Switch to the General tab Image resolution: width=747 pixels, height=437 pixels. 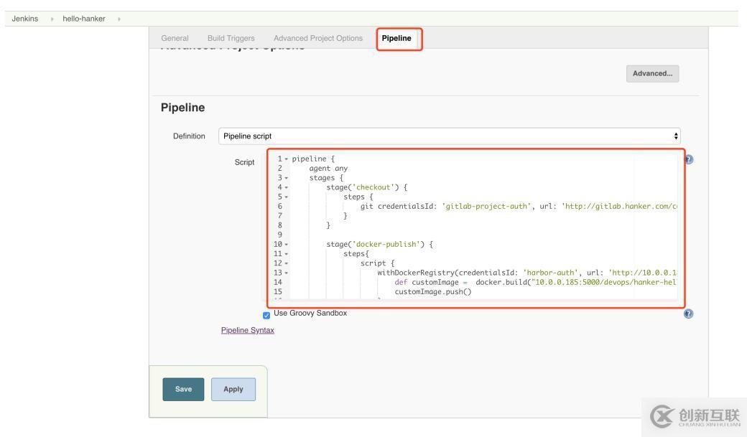click(x=175, y=38)
